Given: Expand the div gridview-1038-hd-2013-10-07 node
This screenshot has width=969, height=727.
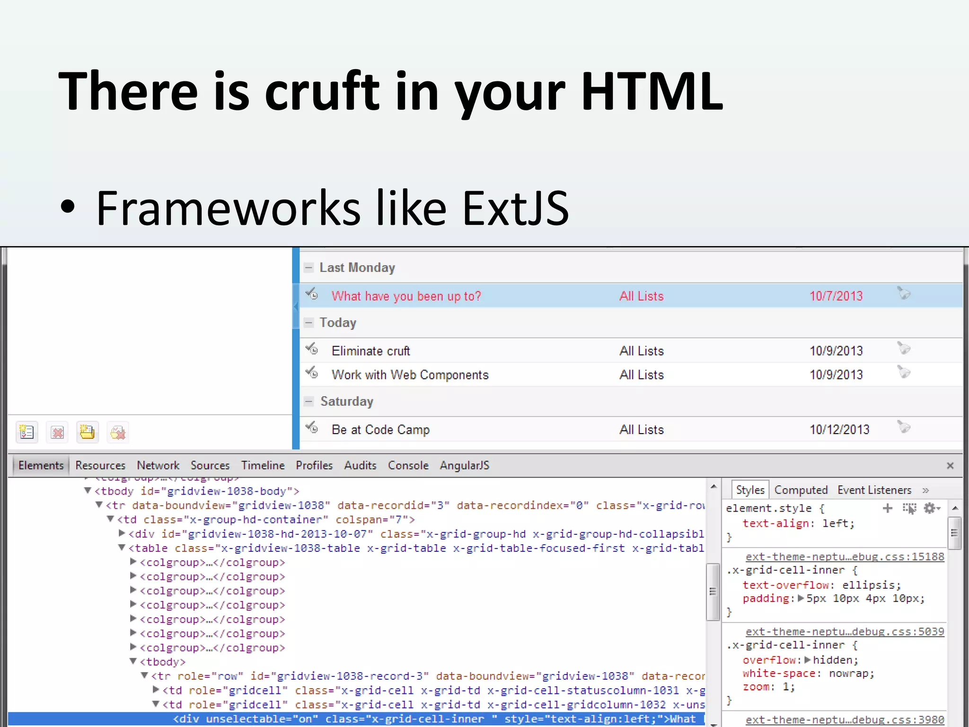Looking at the screenshot, I should [122, 533].
